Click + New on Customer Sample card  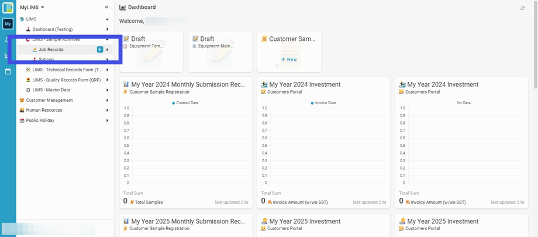[289, 59]
